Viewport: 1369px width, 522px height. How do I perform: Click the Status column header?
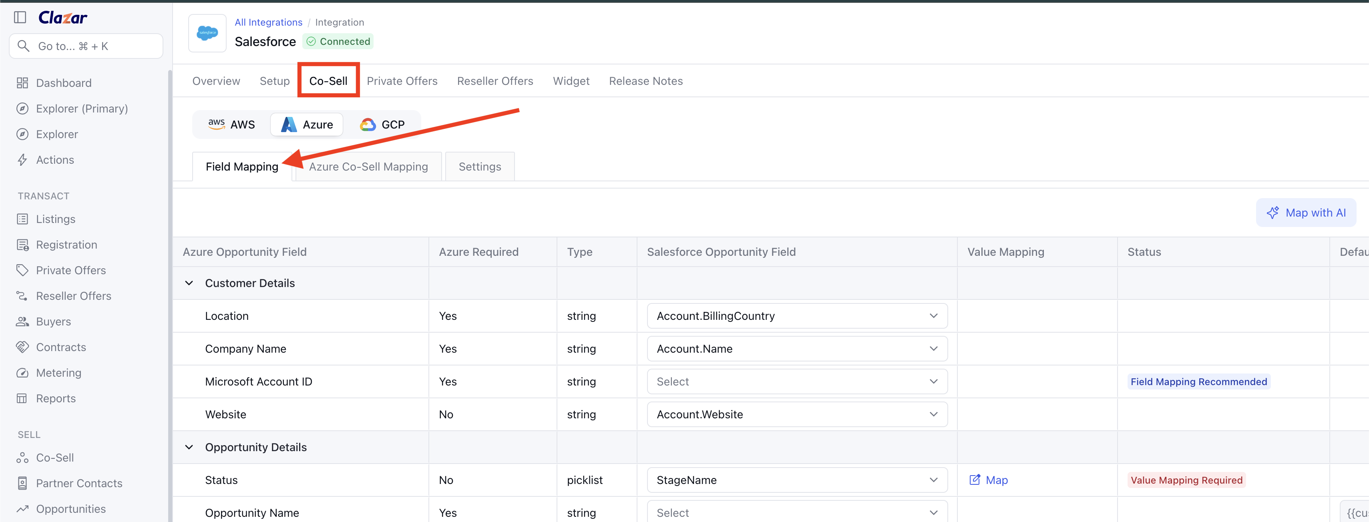tap(1144, 252)
